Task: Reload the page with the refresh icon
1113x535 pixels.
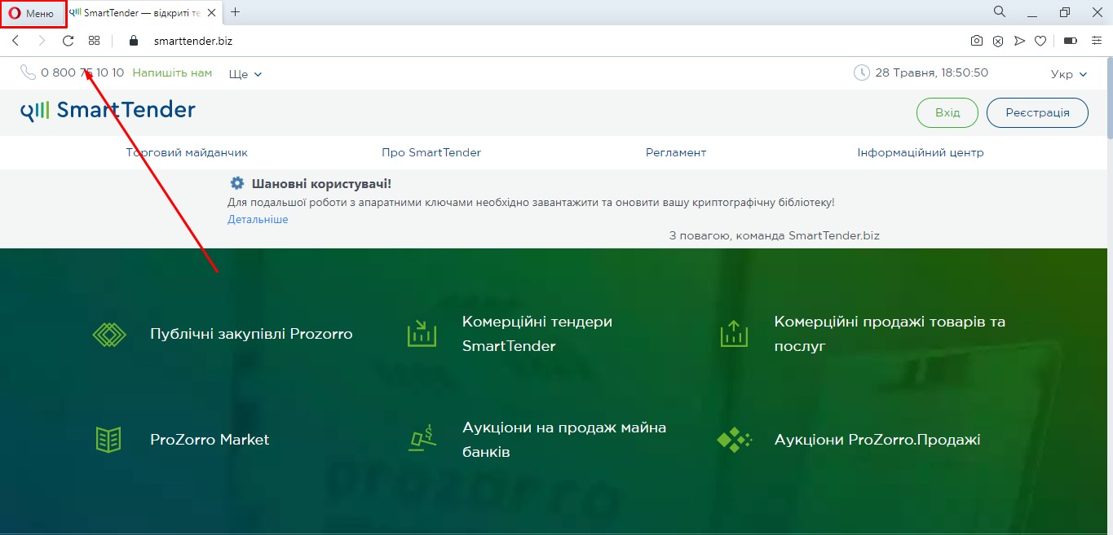Action: tap(68, 41)
